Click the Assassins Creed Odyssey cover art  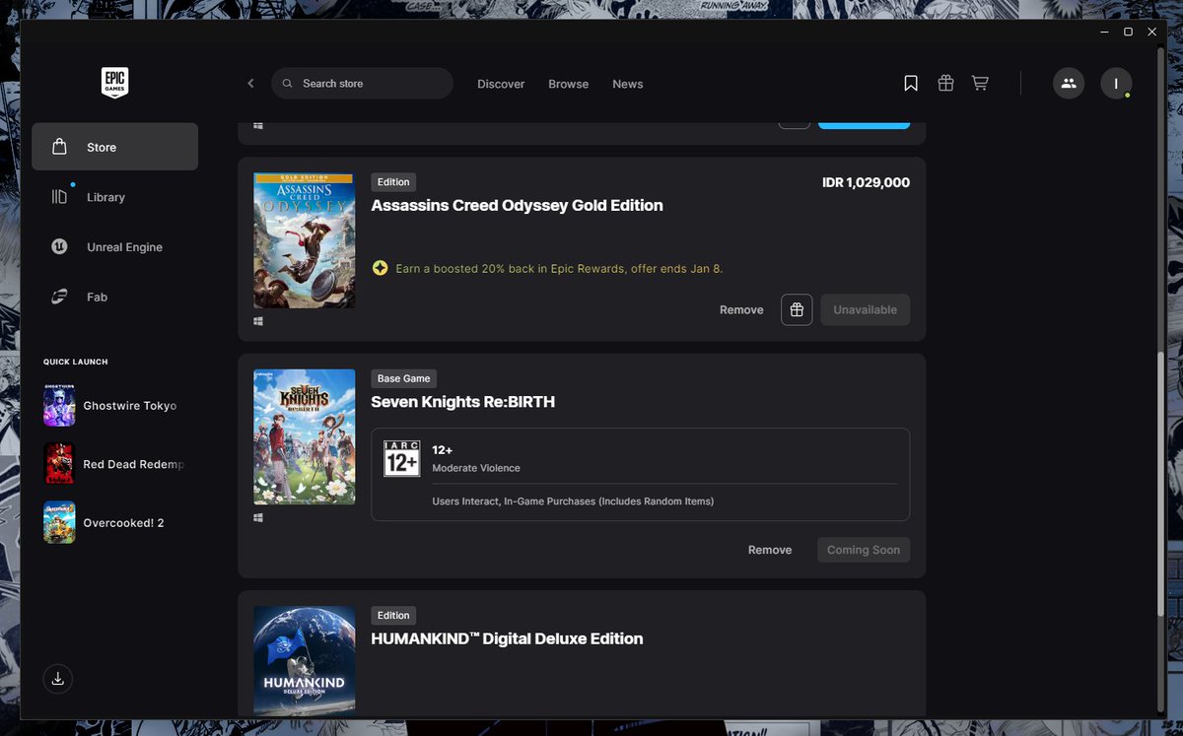point(304,240)
